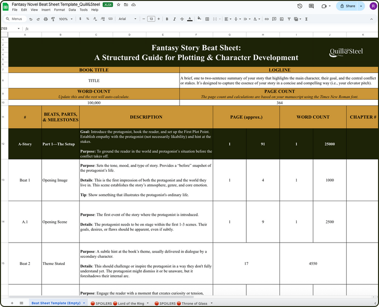Viewport: 379px width, 307px height.
Task: Open the name box dropdown arrow
Action: click(x=18, y=28)
